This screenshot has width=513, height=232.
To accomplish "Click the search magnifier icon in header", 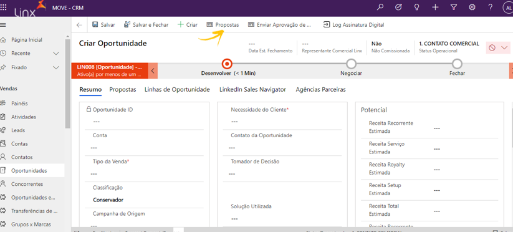I will [x=380, y=7].
